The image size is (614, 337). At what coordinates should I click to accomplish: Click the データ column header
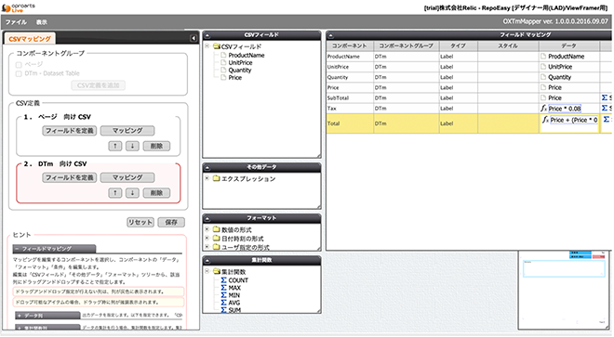point(569,45)
